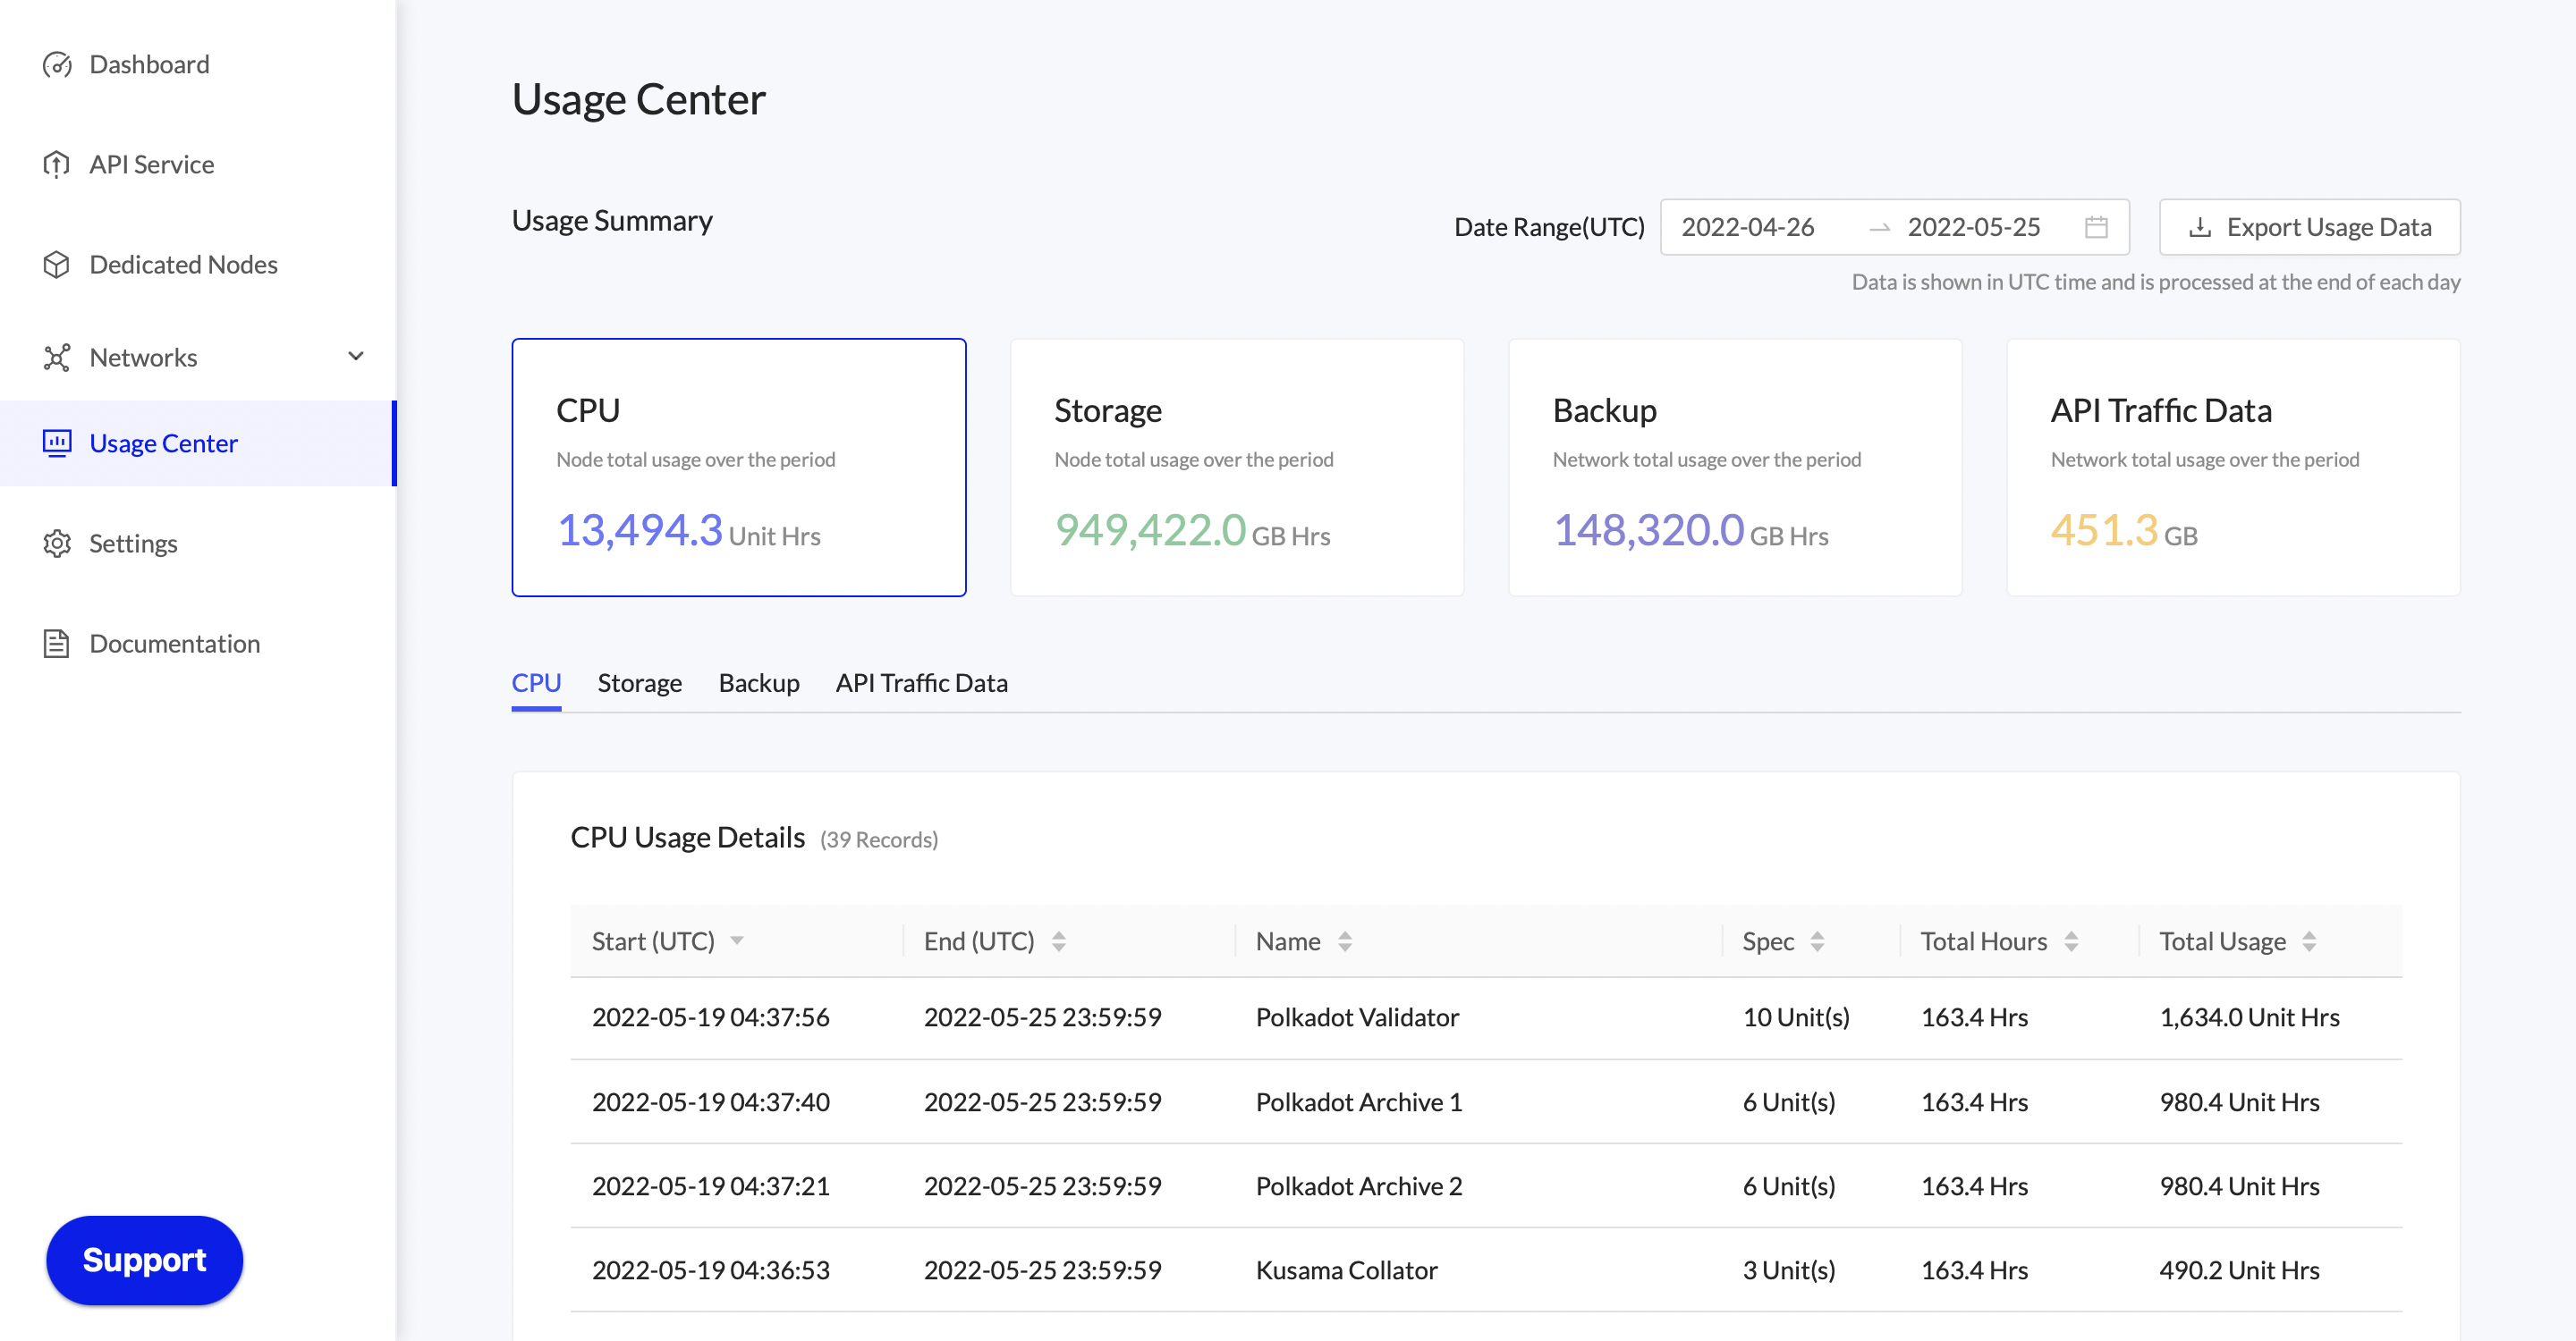Click the Settings gear icon
2576x1341 pixels.
pyautogui.click(x=57, y=544)
